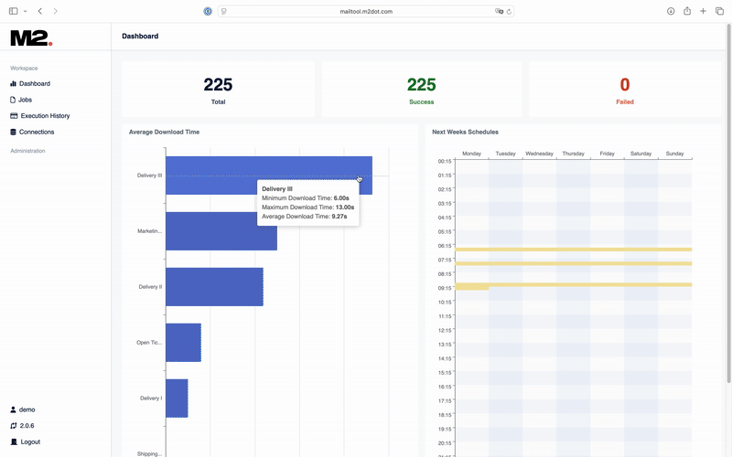Navigate back with Safari back arrow
The width and height of the screenshot is (732, 457).
click(x=40, y=11)
